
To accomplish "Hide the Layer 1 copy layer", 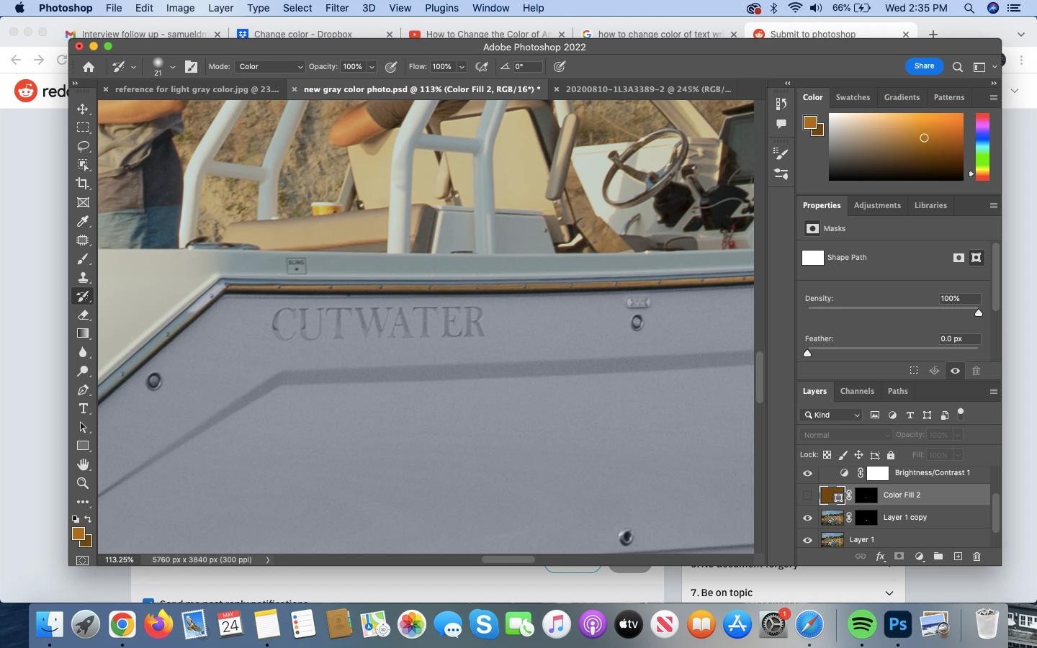I will [807, 518].
